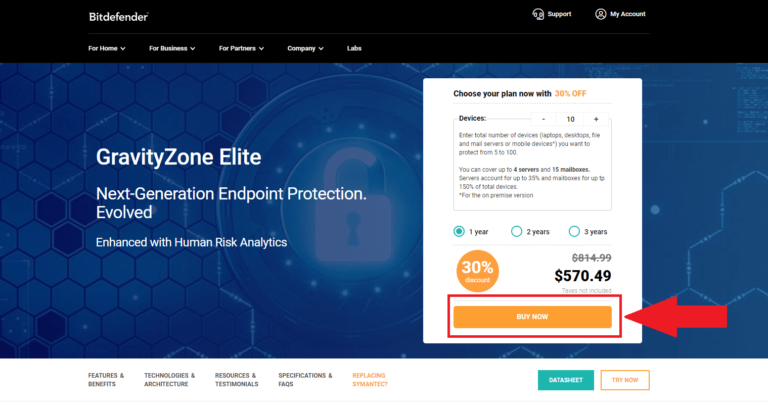Expand the For Partners menu
768x411 pixels.
tap(241, 48)
